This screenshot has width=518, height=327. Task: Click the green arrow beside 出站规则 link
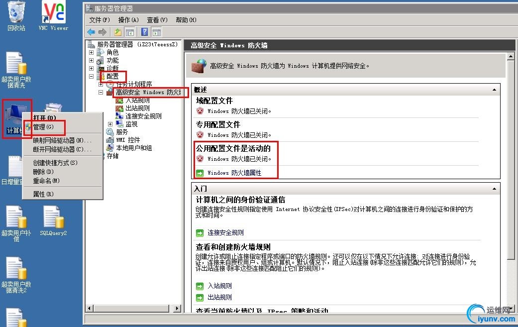[200, 298]
